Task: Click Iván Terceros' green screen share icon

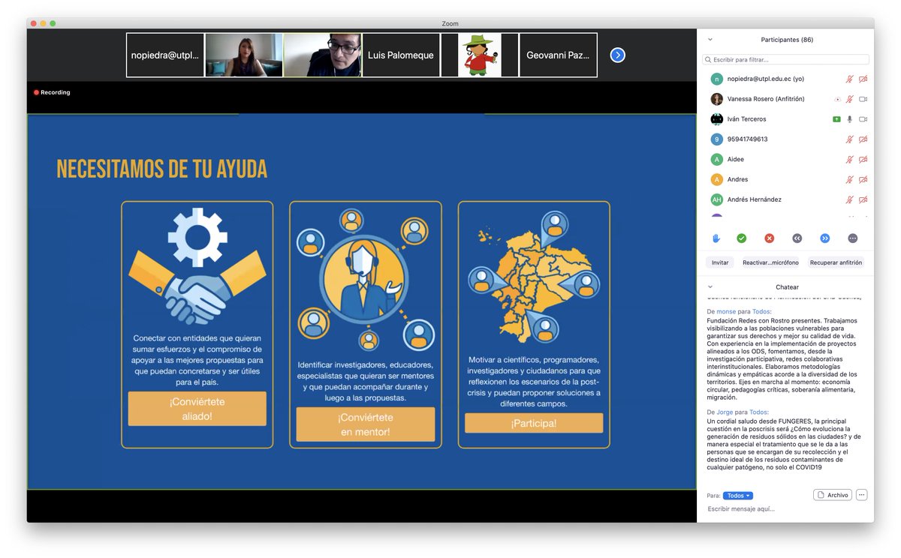Action: [x=836, y=119]
